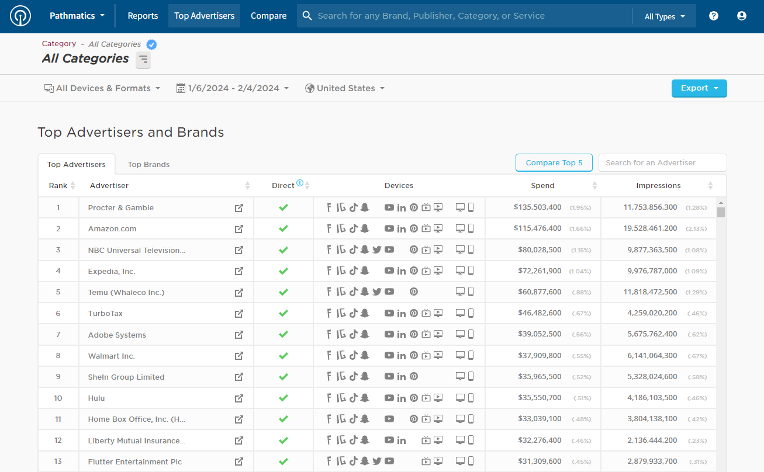Click the Compare Top 5 button
The width and height of the screenshot is (764, 472).
(554, 163)
